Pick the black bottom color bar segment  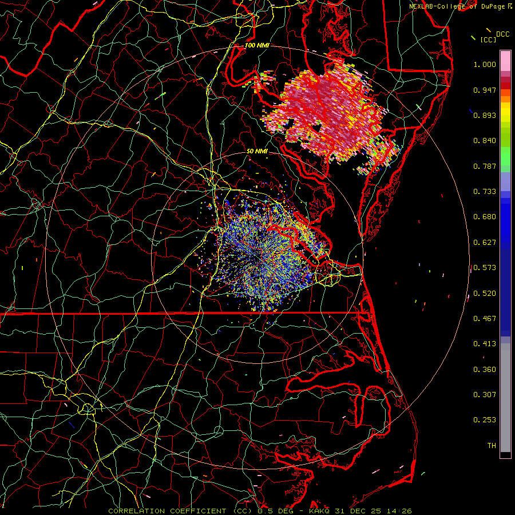505,455
